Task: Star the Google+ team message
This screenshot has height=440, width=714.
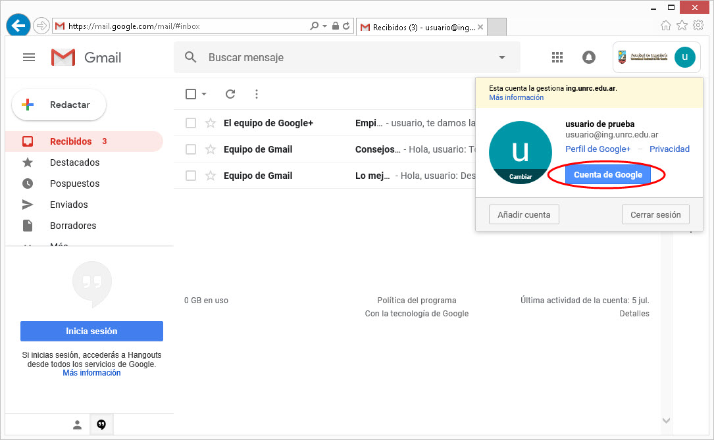Action: click(211, 123)
